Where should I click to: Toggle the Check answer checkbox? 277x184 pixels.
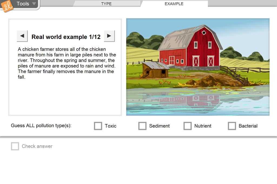click(15, 146)
